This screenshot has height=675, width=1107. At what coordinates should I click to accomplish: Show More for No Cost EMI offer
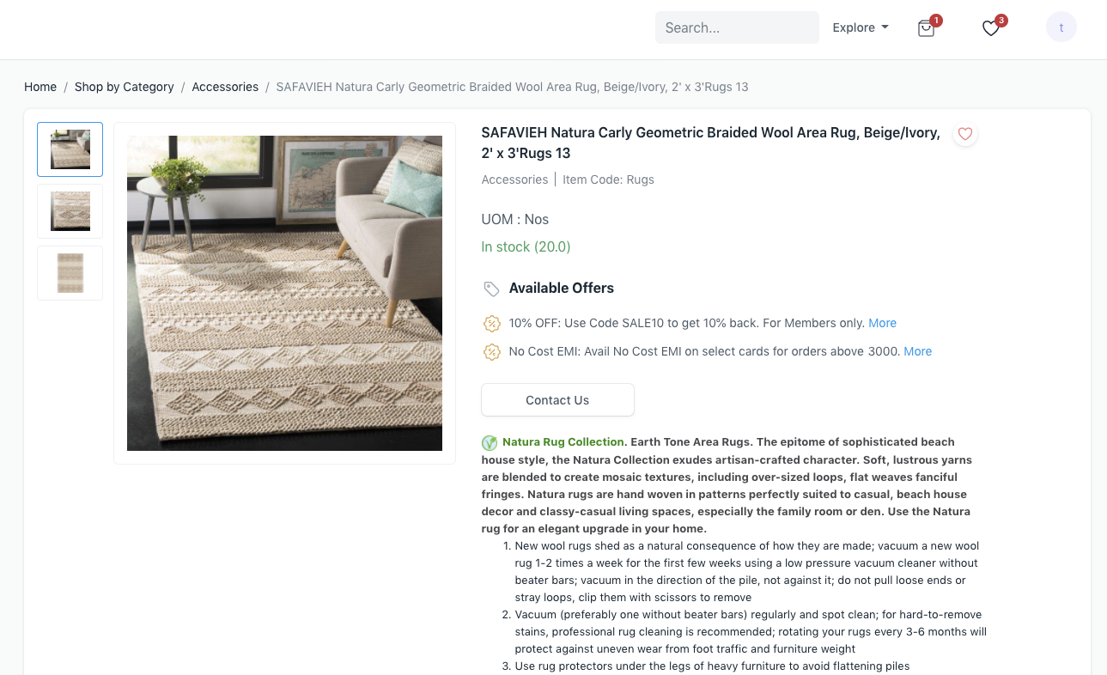pos(917,351)
